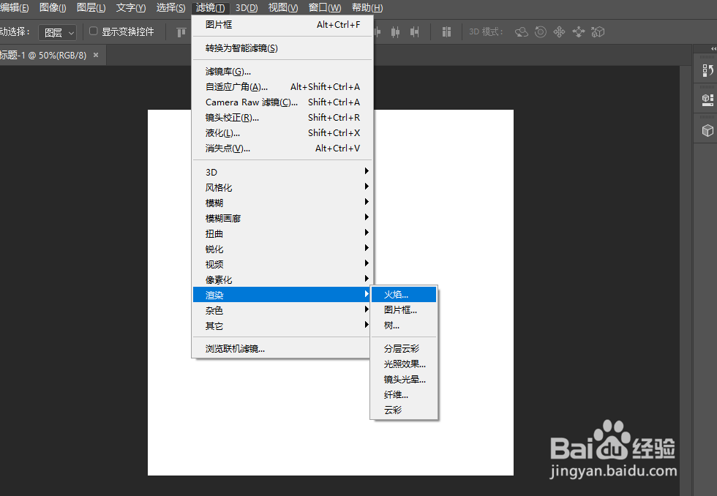The width and height of the screenshot is (717, 496).
Task: Click the highlighted 渲染 menu item
Action: click(281, 295)
